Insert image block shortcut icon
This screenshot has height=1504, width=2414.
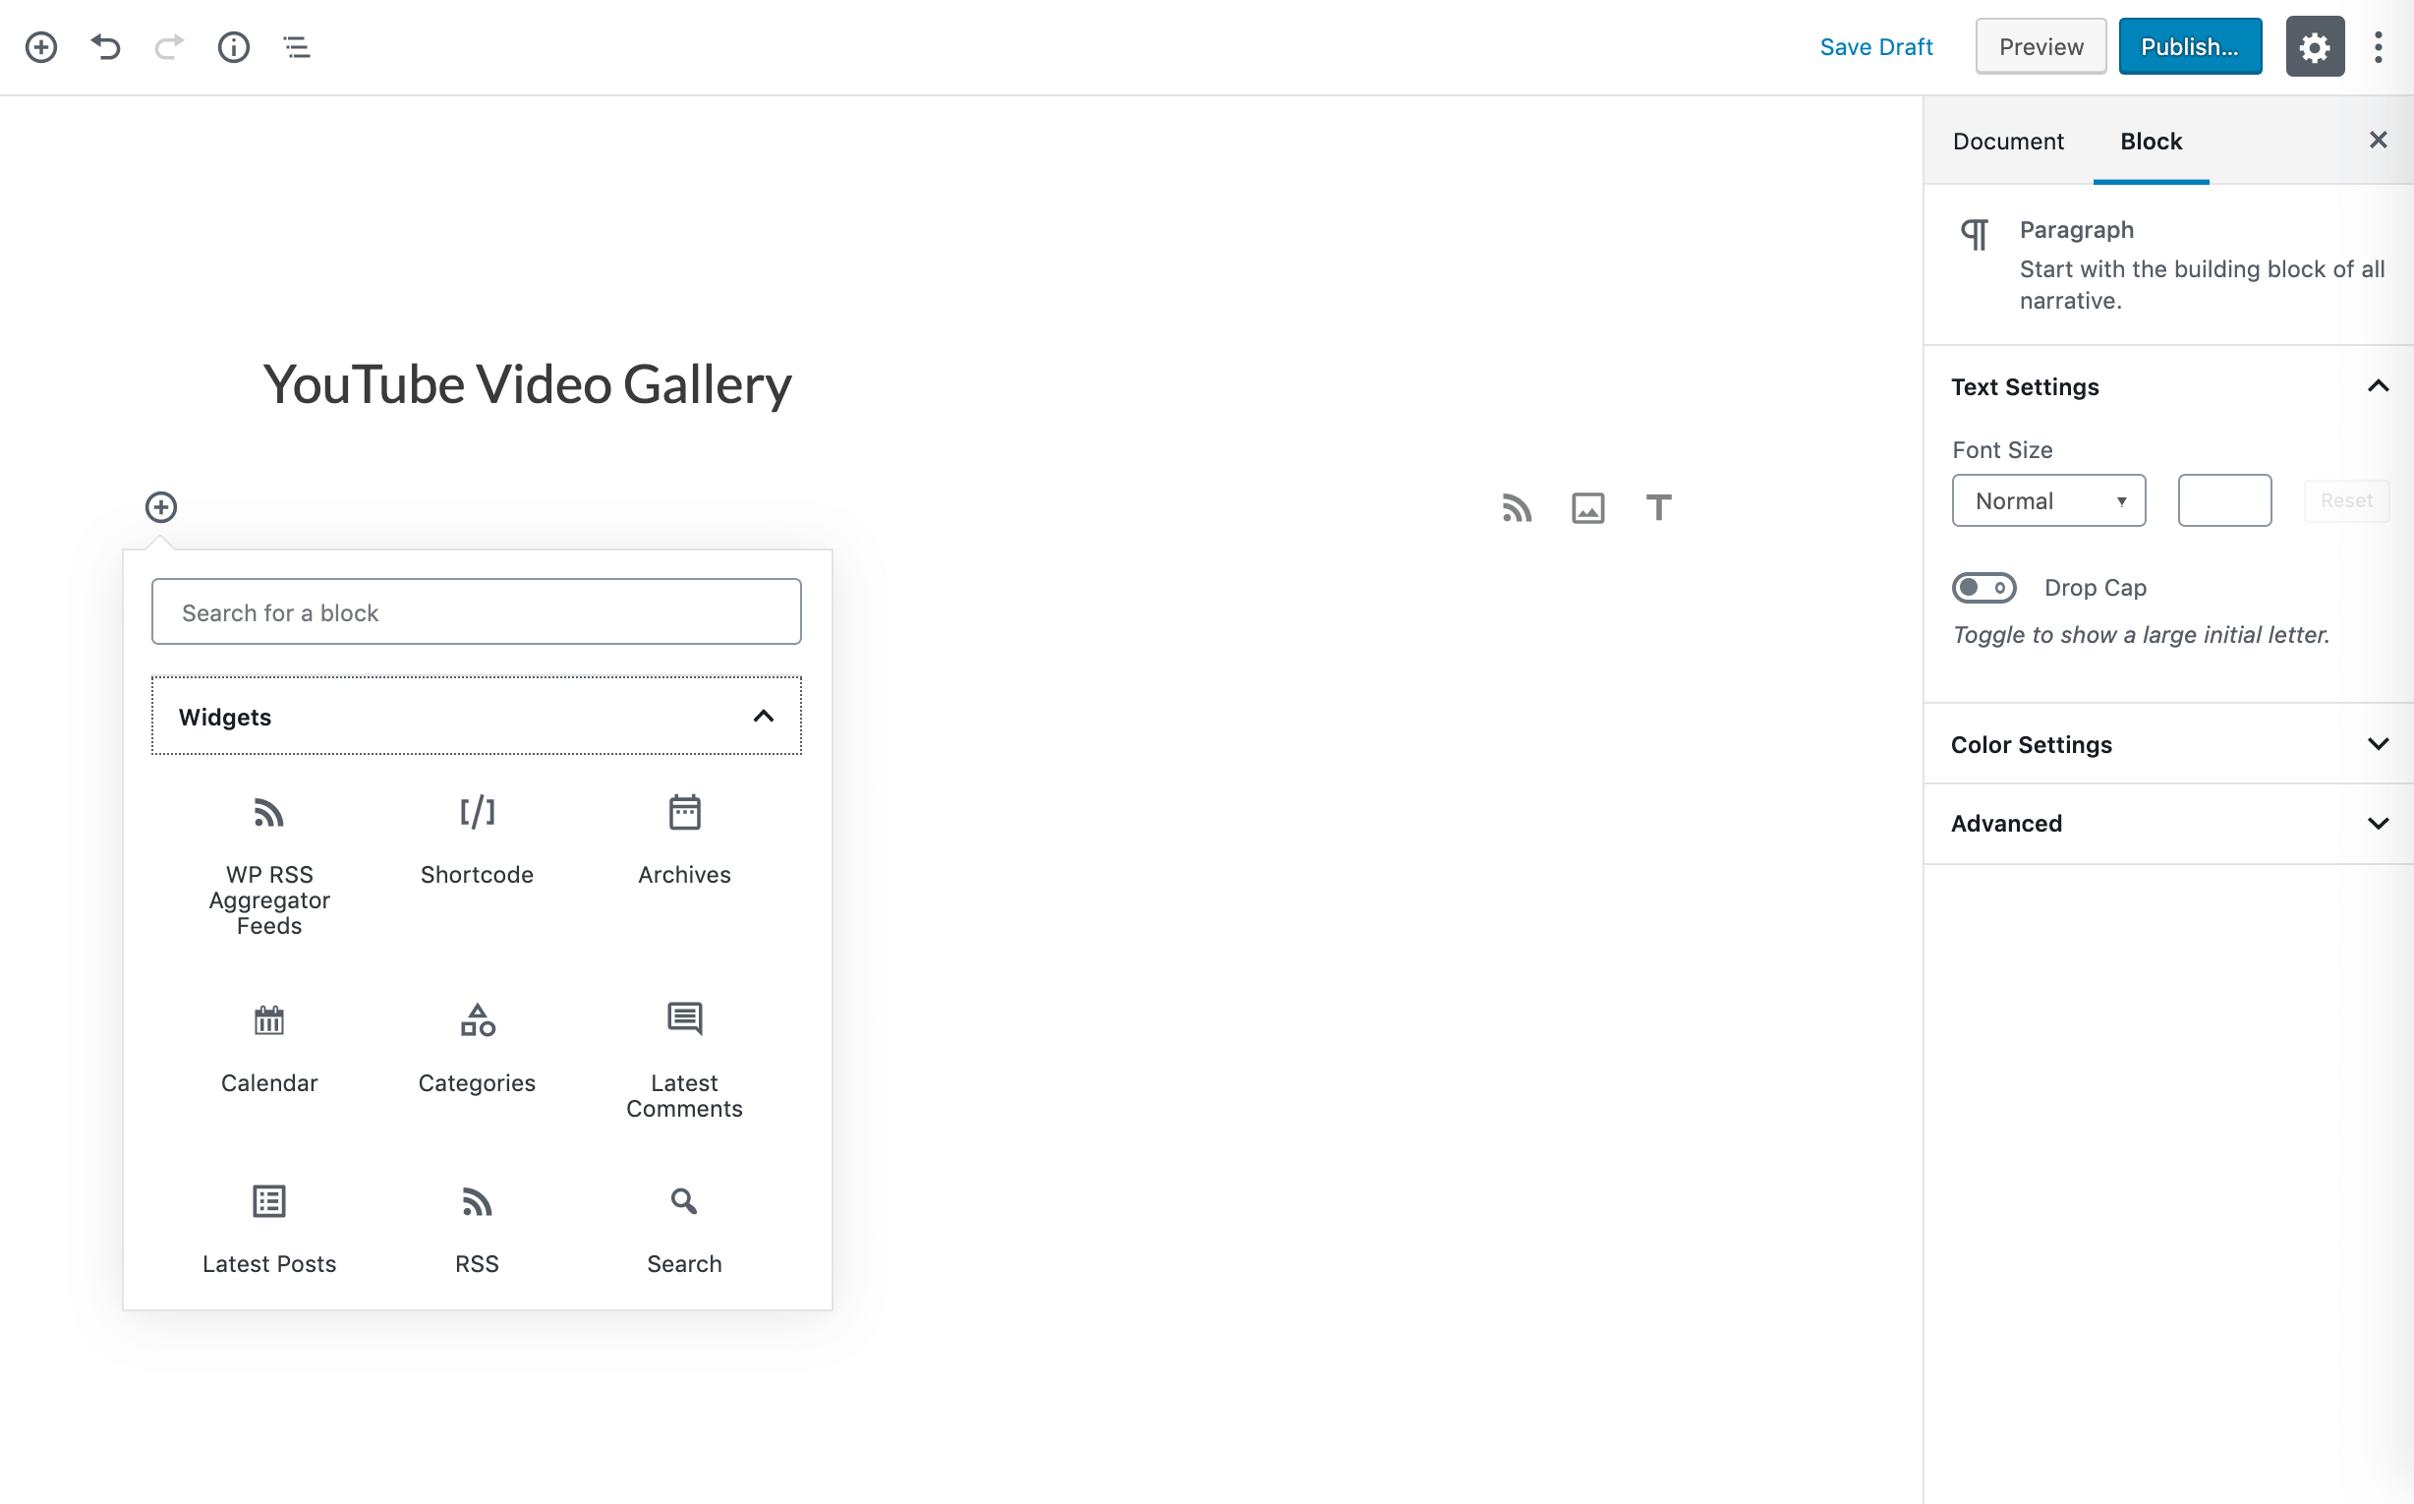(x=1587, y=508)
